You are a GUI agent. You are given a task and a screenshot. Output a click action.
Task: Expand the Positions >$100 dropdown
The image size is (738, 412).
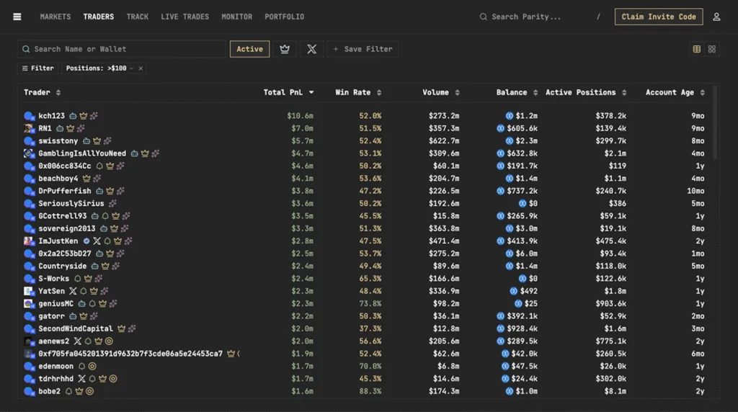click(x=131, y=68)
